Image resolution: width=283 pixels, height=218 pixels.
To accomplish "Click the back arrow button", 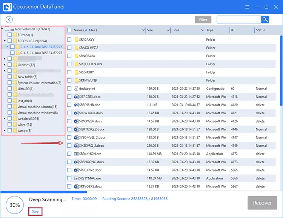I will [9, 20].
